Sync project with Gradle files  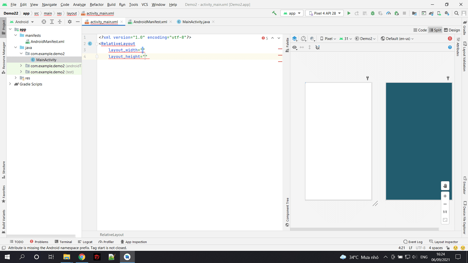point(431,13)
